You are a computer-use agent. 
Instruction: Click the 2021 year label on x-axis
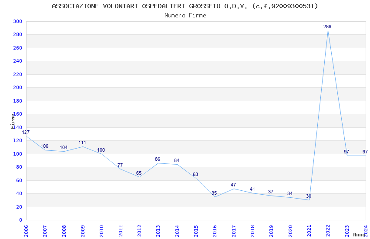click(x=309, y=231)
